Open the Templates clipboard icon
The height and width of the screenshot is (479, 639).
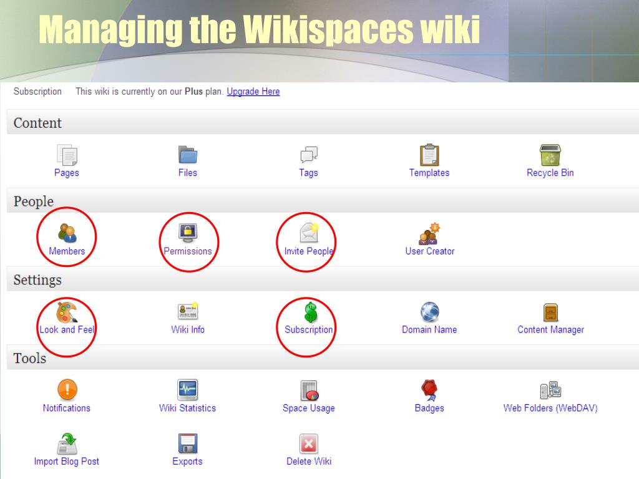click(x=429, y=155)
